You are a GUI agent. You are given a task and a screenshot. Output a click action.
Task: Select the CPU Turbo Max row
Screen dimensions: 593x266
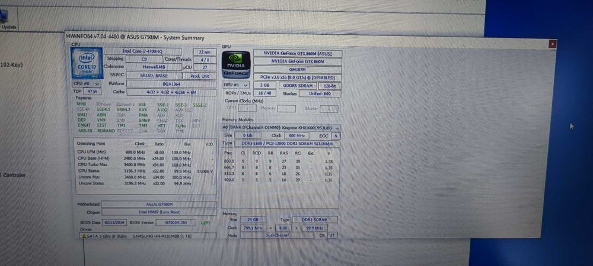coord(145,165)
